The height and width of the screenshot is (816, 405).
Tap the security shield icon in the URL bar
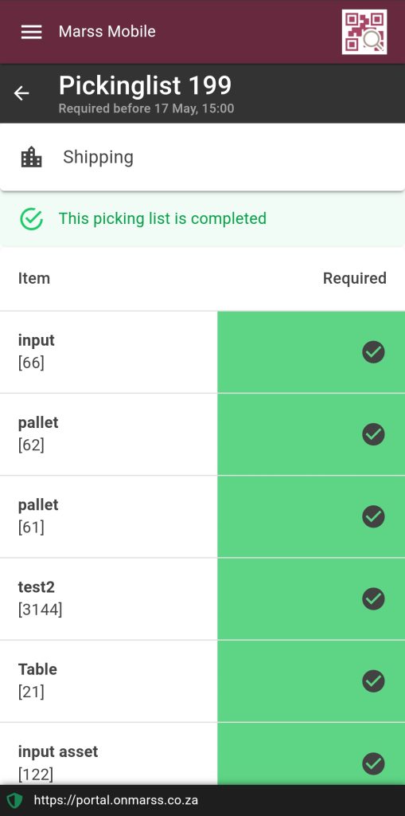point(14,800)
